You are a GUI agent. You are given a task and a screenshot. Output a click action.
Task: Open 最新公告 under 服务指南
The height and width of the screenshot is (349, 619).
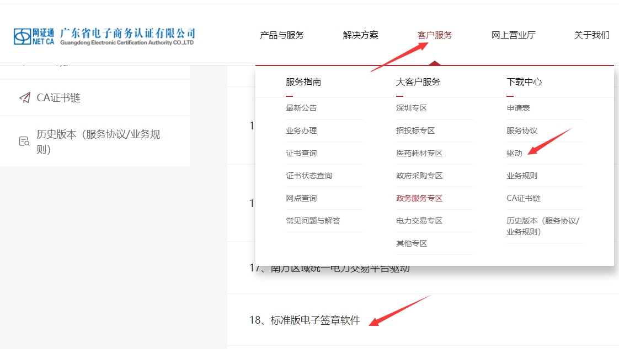click(301, 108)
